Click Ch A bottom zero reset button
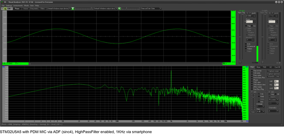The height and width of the screenshot is (134, 284). pyautogui.click(x=240, y=62)
